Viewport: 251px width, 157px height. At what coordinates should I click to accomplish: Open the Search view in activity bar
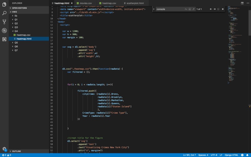pyautogui.click(x=4, y=13)
